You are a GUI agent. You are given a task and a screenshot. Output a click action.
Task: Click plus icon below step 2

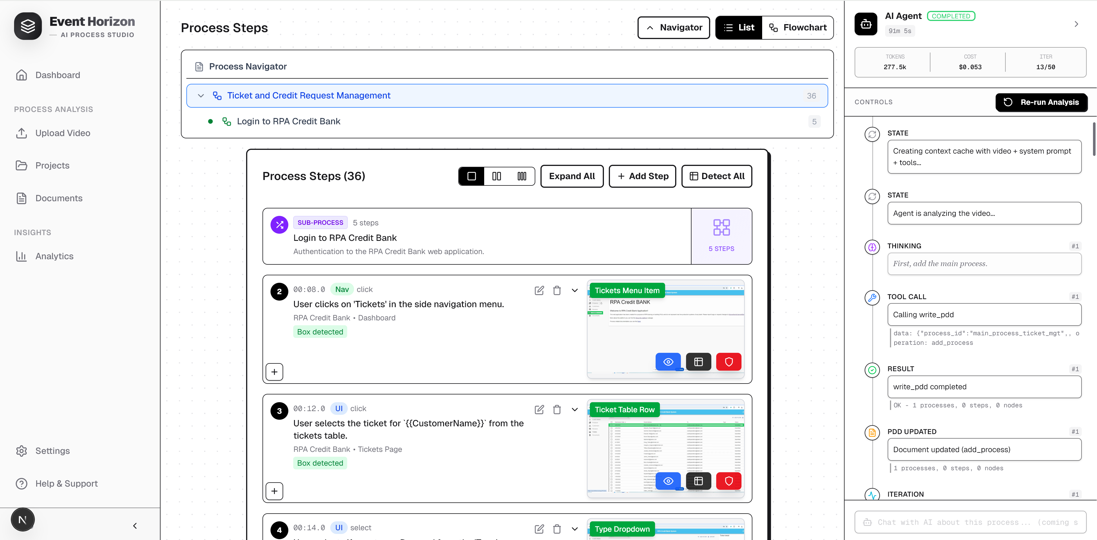(x=274, y=372)
